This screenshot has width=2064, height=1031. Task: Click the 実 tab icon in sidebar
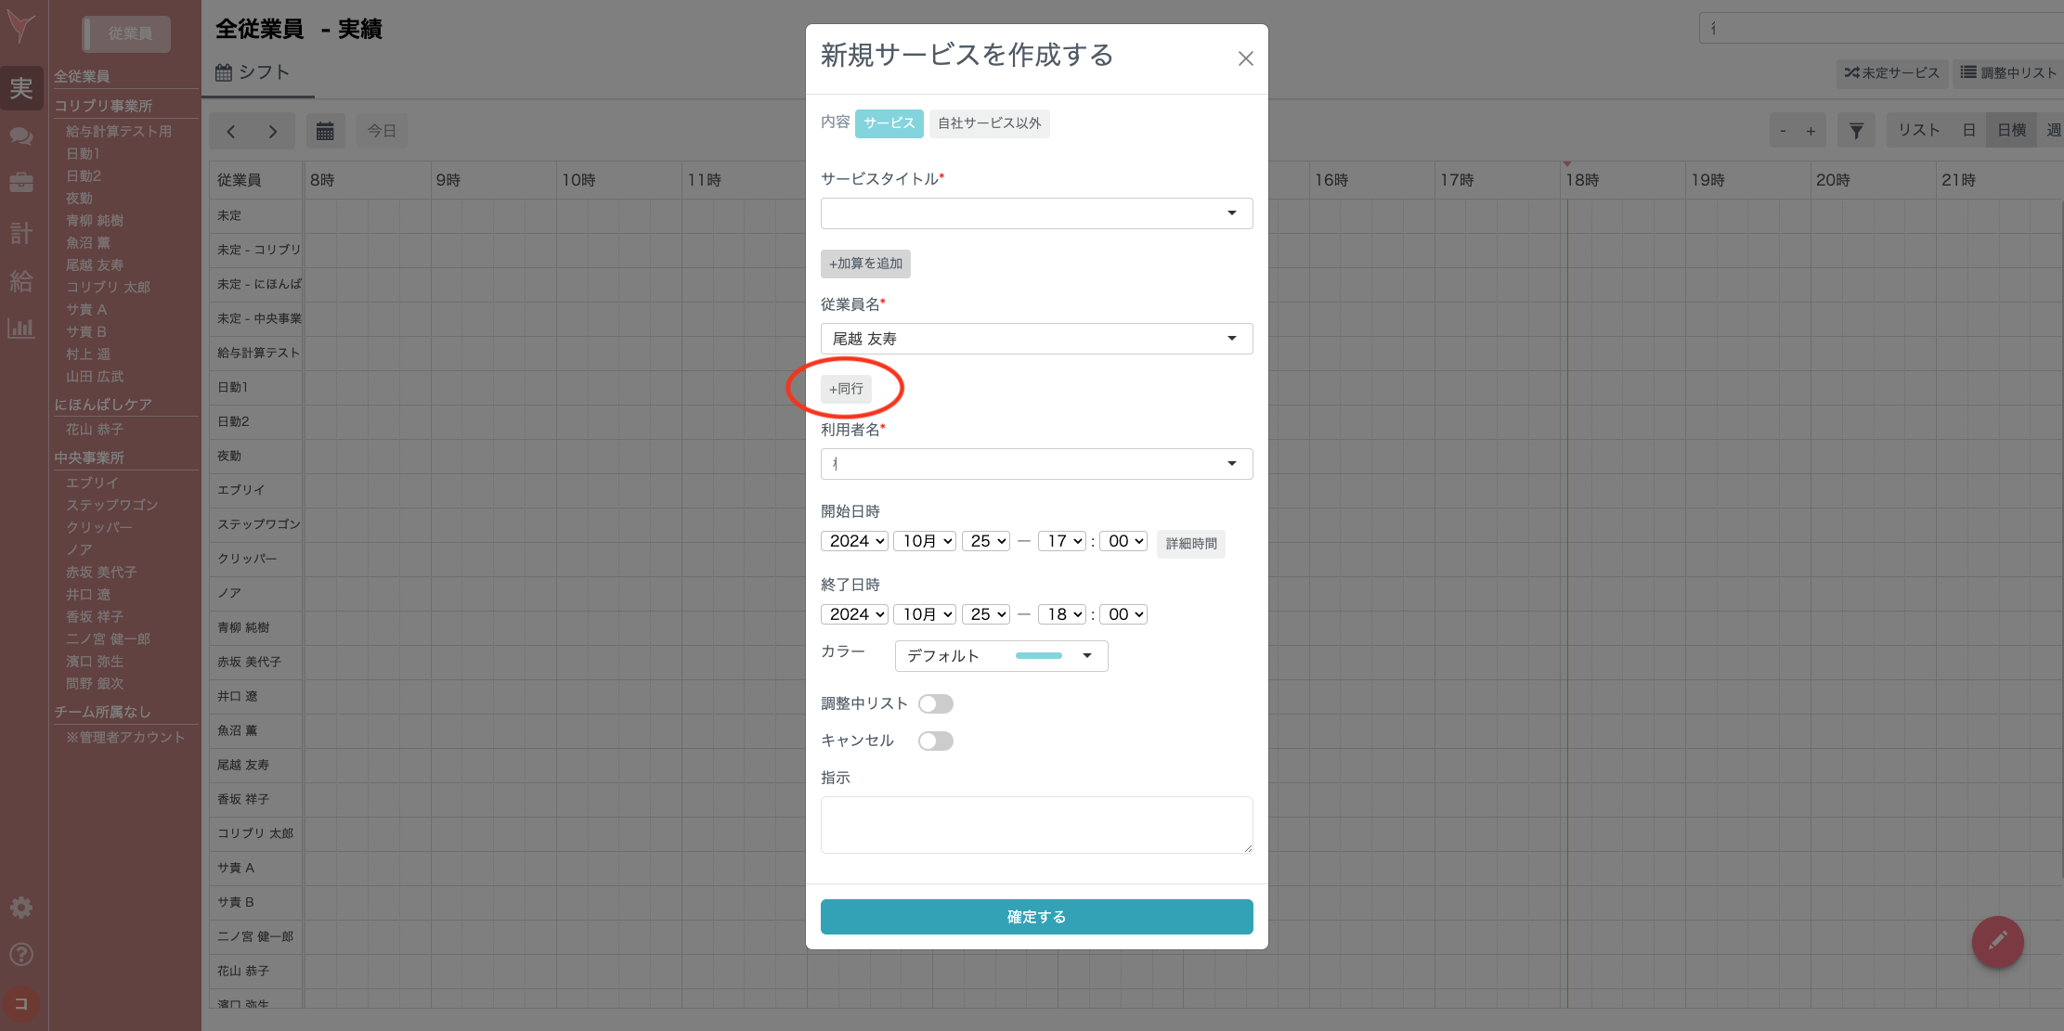click(x=21, y=87)
